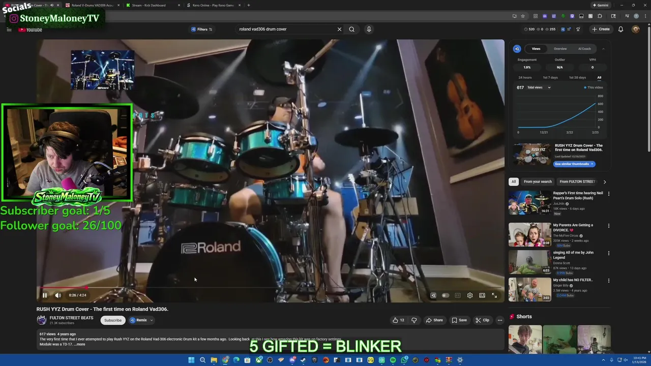Open YouTube notifications bell
This screenshot has height=366, width=651.
click(620, 29)
